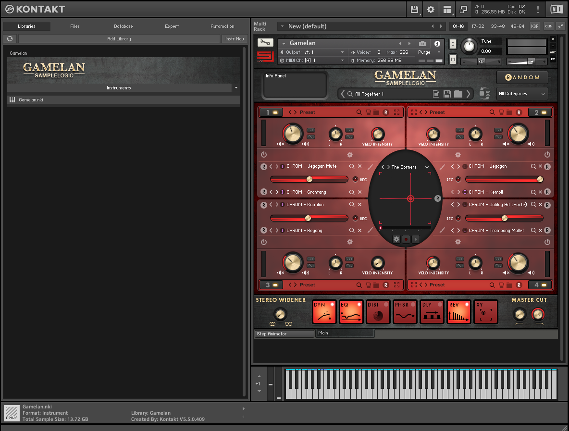Open the MIDI Ch dropdown
Image resolution: width=569 pixels, height=431 pixels.
click(x=342, y=60)
